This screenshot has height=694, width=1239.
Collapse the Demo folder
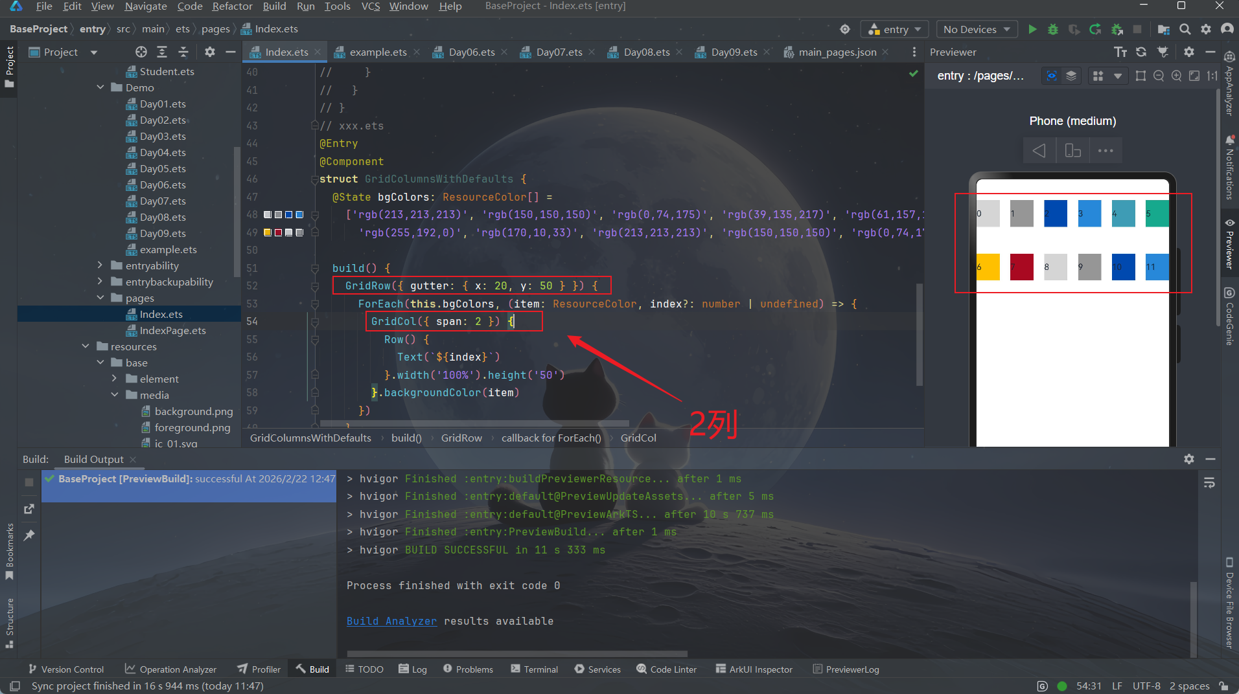coord(100,87)
